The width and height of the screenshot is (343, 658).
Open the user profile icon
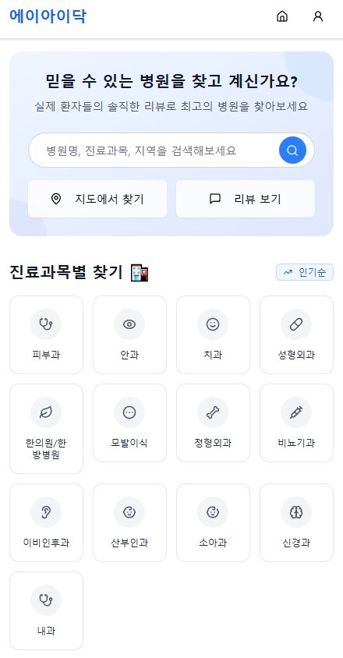pos(318,16)
